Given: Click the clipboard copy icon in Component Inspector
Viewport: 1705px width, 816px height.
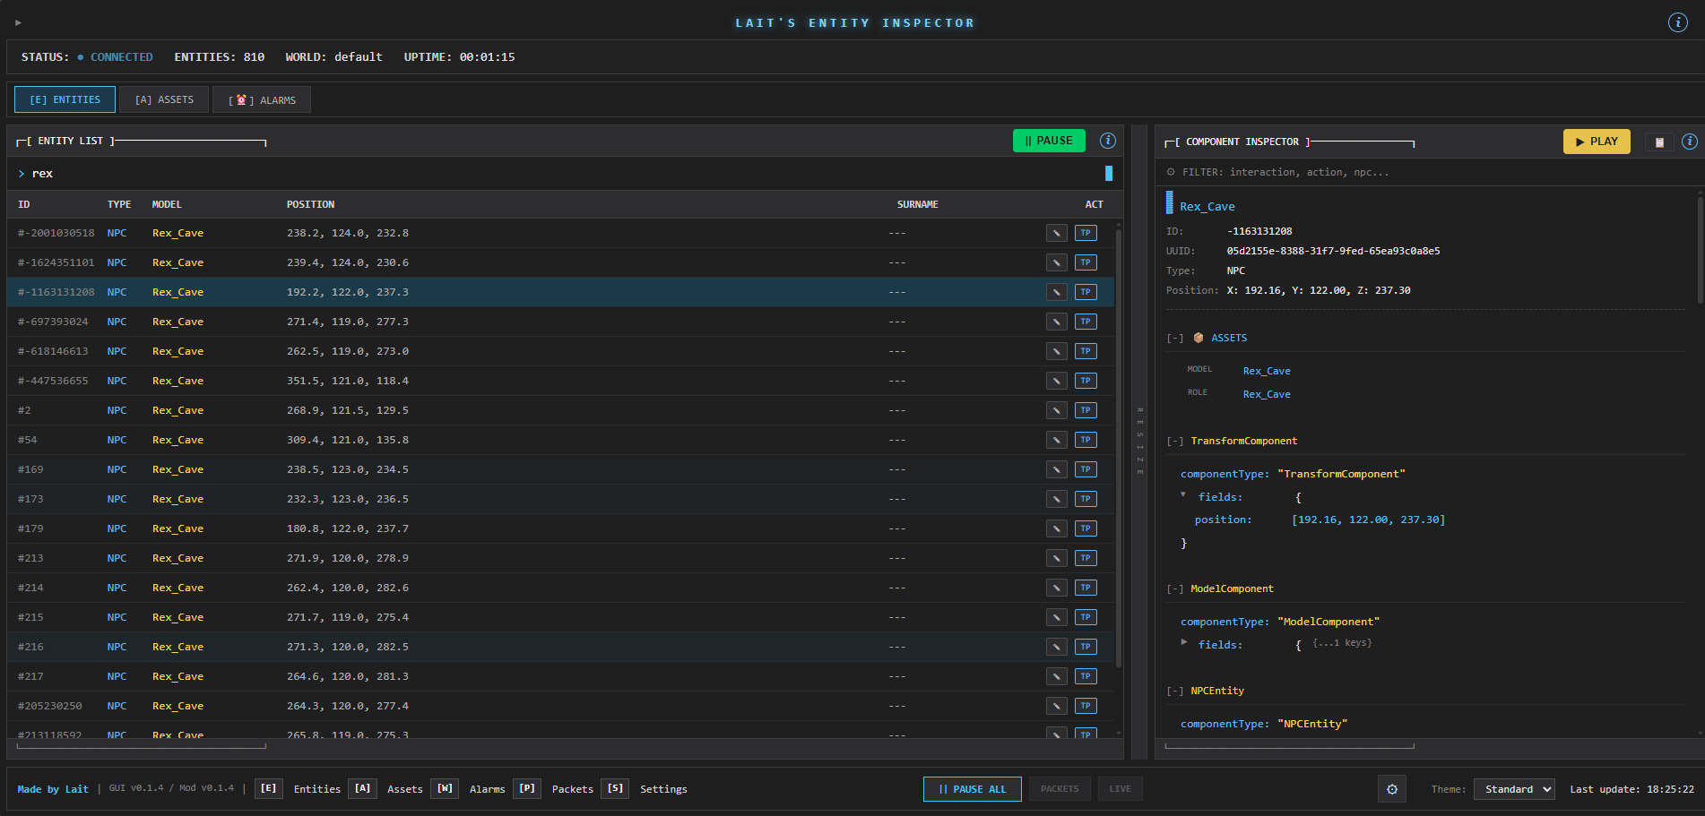Looking at the screenshot, I should coord(1659,142).
